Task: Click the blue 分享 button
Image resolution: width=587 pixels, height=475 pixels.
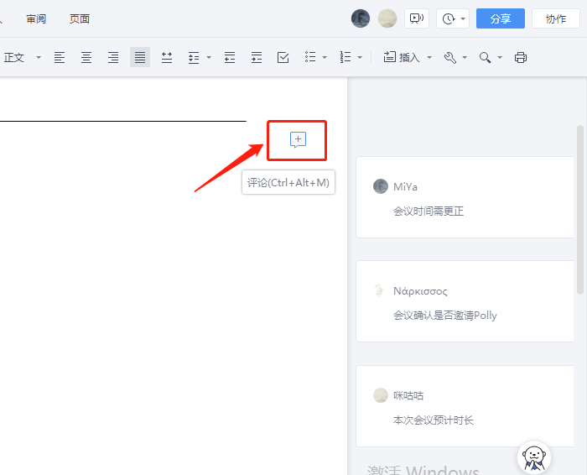Action: point(501,18)
